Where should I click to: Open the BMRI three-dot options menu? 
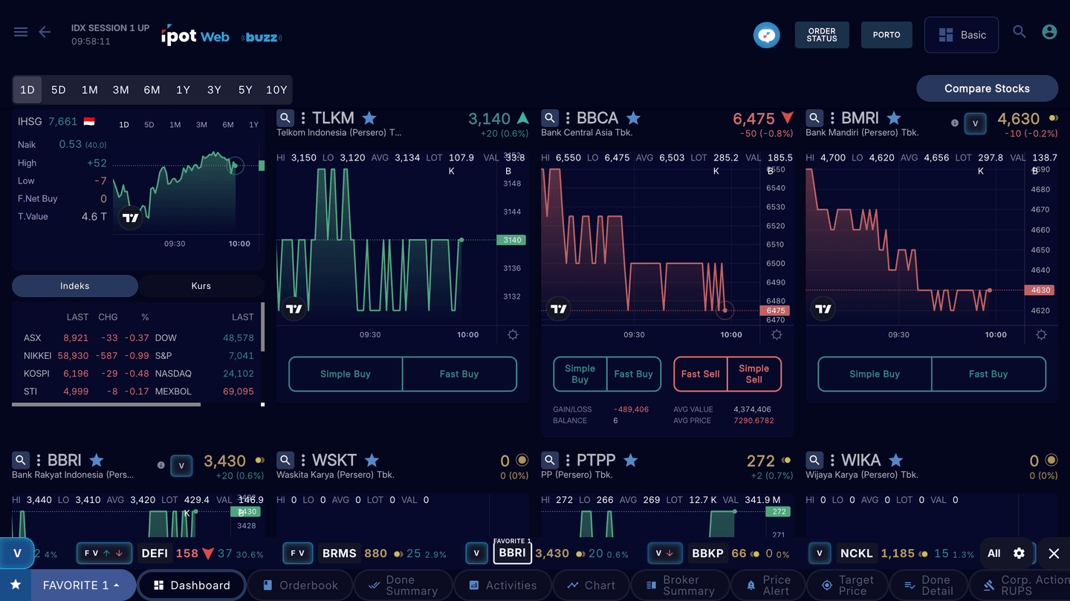[x=832, y=118]
